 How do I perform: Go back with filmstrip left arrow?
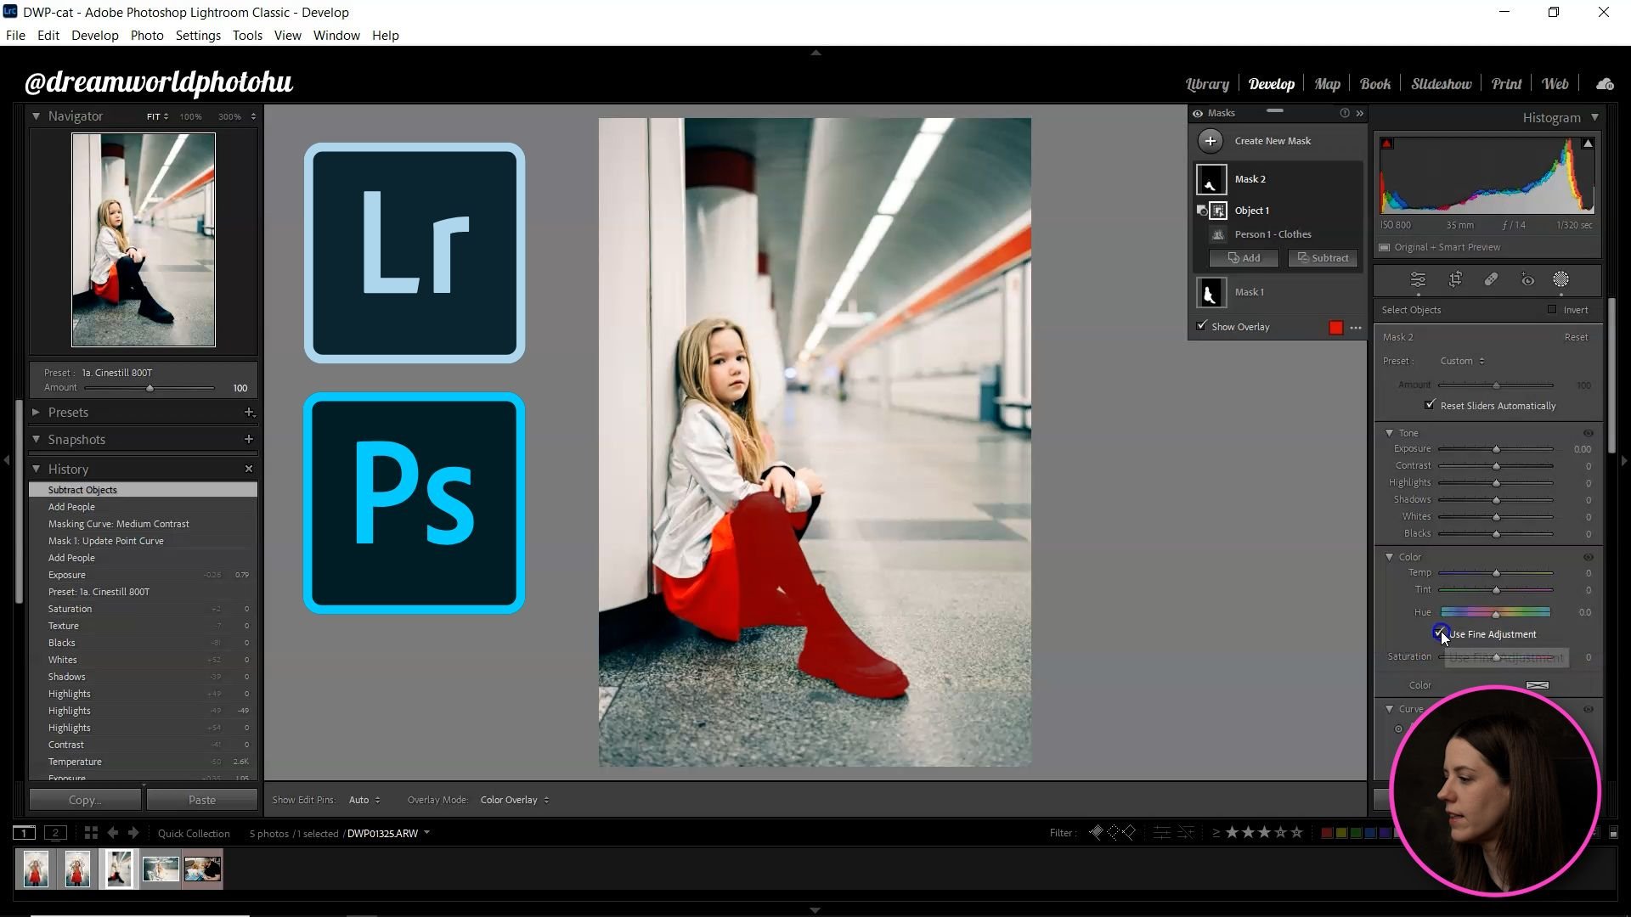pyautogui.click(x=112, y=833)
